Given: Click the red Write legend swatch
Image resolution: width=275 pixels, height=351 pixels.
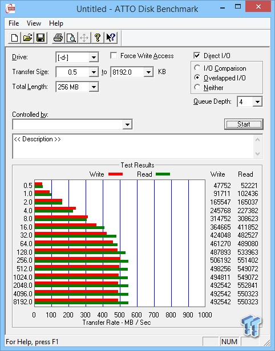Looking at the screenshot, I should [115, 174].
